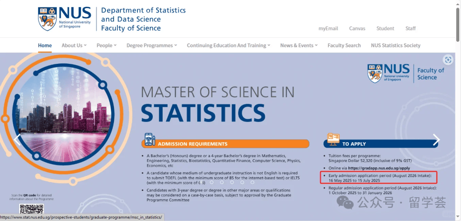Click the Master of Science in Statistics title
This screenshot has height=221, width=461.
218,104
